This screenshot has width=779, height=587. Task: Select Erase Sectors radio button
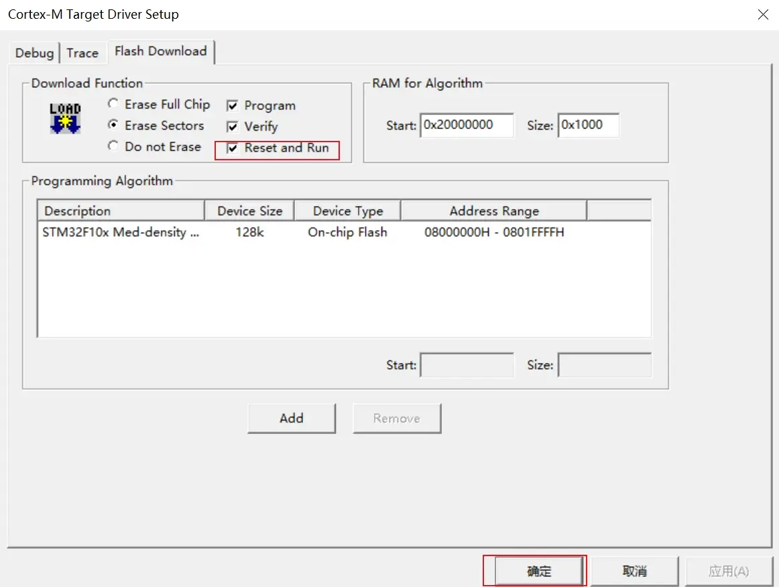(x=113, y=125)
